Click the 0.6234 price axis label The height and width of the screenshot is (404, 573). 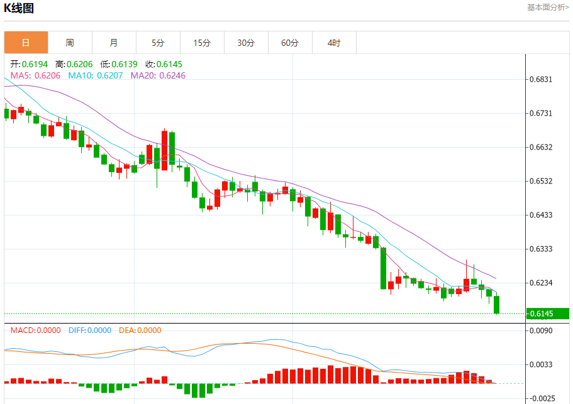coord(541,283)
